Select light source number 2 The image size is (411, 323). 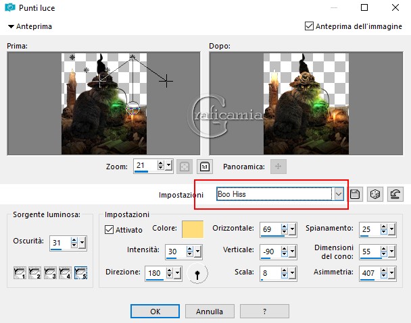click(x=35, y=273)
